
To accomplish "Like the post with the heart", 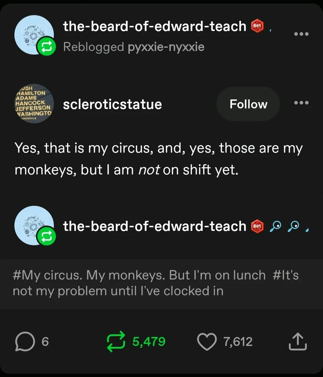I will (206, 342).
